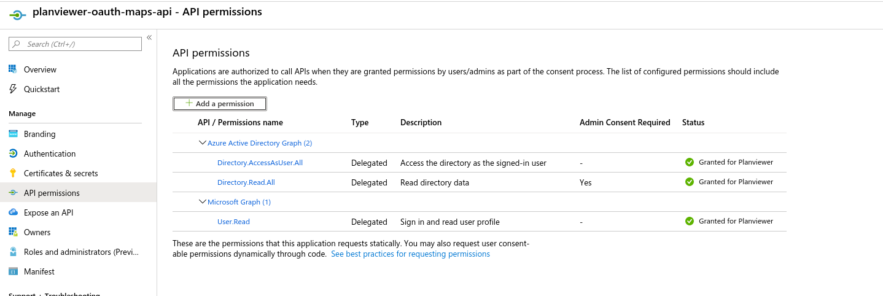This screenshot has height=296, width=883.
Task: Click the "Yes" admin consent value
Action: click(x=586, y=182)
